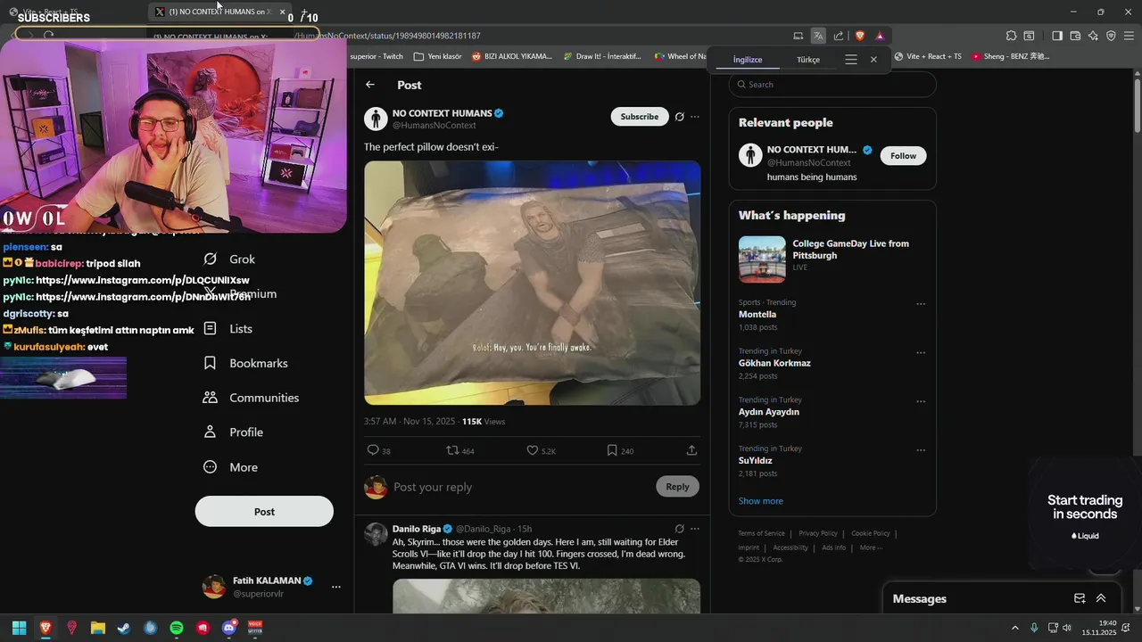The width and height of the screenshot is (1142, 642).
Task: Click the reply bubble icon showing 38
Action: click(373, 450)
